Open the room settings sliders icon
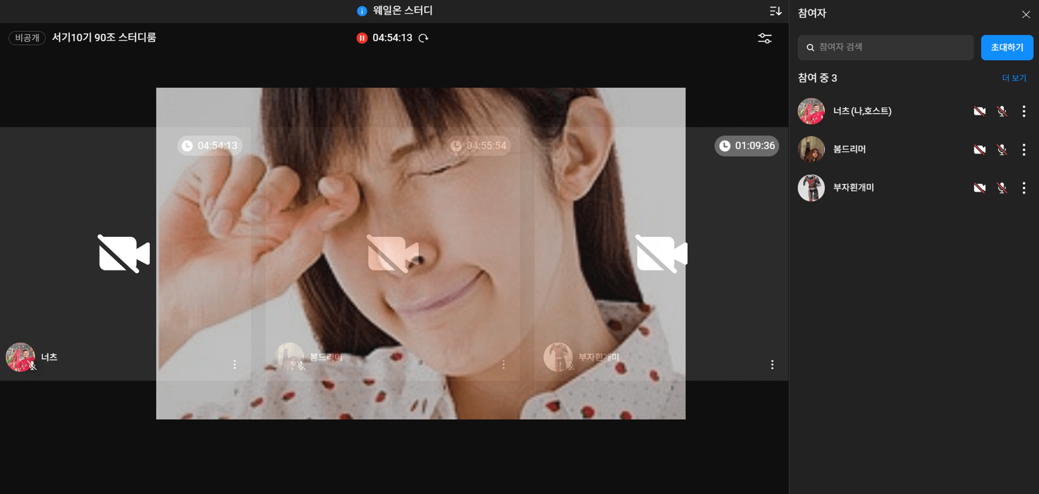1039x494 pixels. click(764, 38)
